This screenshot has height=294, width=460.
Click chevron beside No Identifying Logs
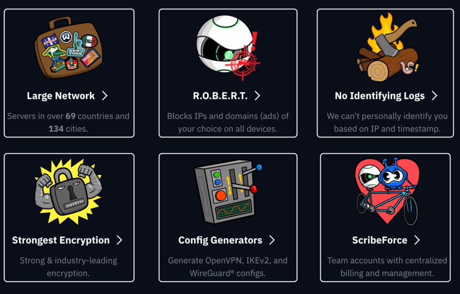click(435, 96)
